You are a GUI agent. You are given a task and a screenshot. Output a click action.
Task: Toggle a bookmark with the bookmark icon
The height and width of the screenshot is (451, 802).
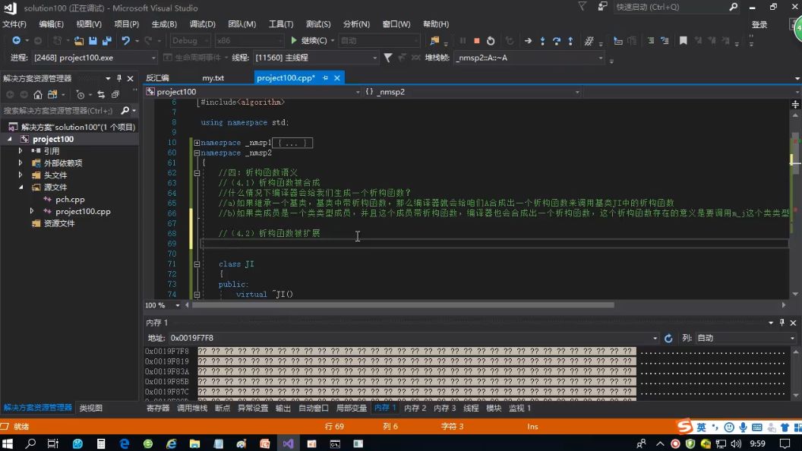pos(683,40)
